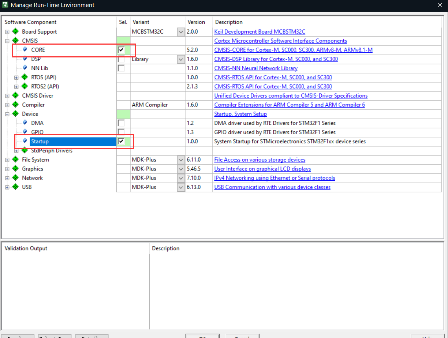Click the CMSIS Driver green diamond icon

tap(15, 95)
